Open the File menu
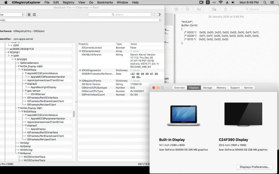Viewport: 279px width, 174px height. click(x=47, y=3)
